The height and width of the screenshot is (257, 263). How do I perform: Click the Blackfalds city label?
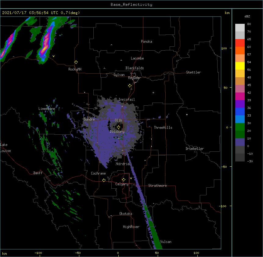135,68
